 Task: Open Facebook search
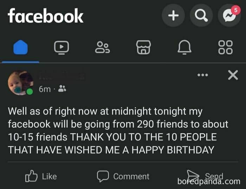[x=201, y=16]
